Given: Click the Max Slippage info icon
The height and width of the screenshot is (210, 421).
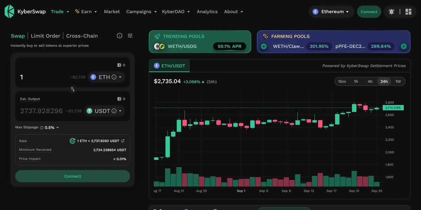Looking at the screenshot, I should tap(42, 128).
